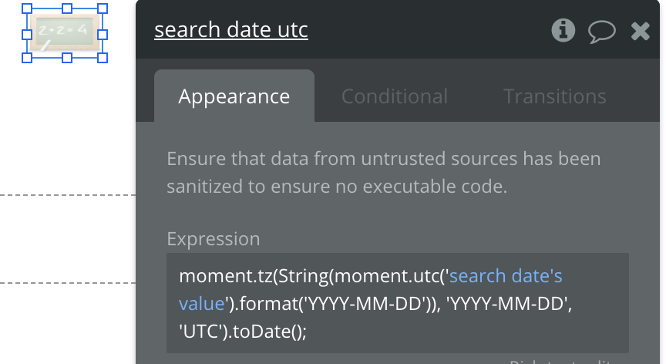Click the "Expression" field label
This screenshot has width=666, height=364.
coord(214,238)
